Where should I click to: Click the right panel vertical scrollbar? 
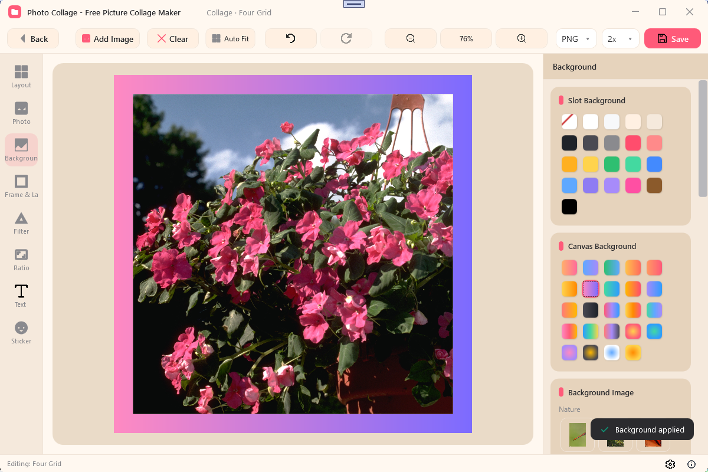point(703,139)
